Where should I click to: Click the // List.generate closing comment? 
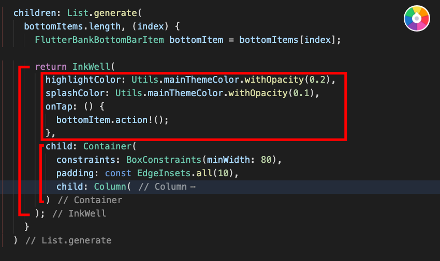tap(68, 240)
